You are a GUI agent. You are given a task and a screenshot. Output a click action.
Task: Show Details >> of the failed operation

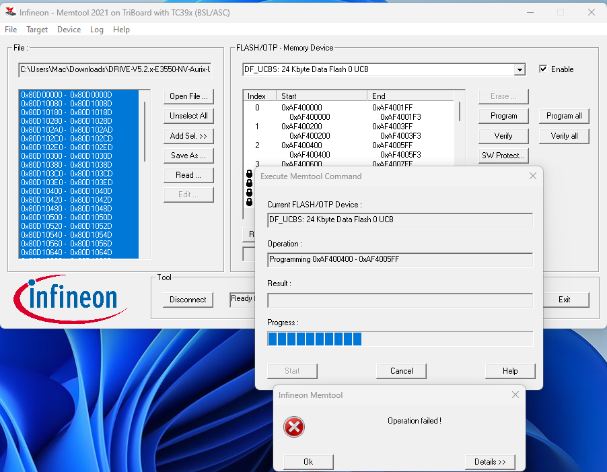coord(490,461)
